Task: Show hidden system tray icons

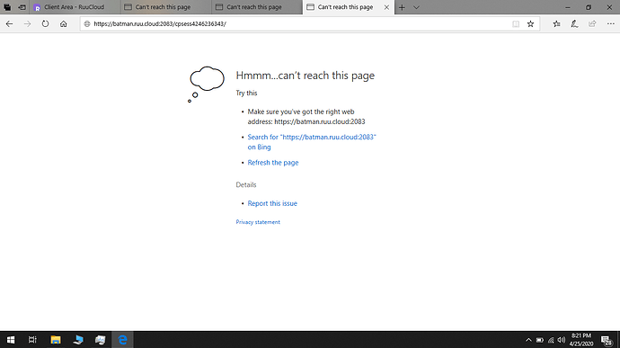Action: [x=528, y=340]
